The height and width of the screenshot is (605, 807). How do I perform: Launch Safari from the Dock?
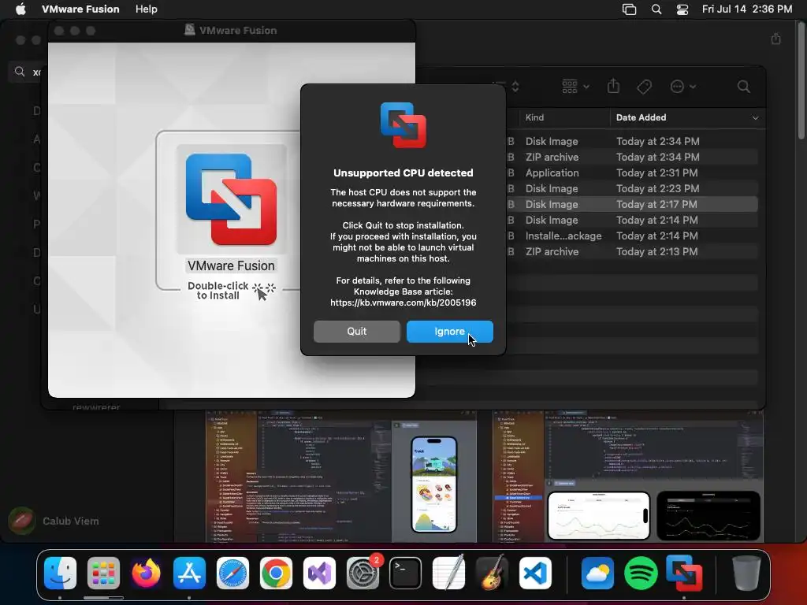click(x=232, y=573)
